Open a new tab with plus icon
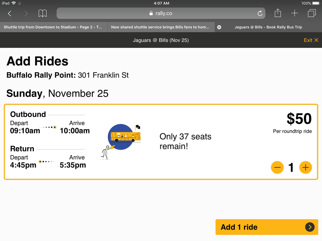The height and width of the screenshot is (241, 322). point(295,13)
